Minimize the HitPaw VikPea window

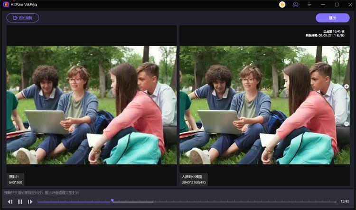coord(323,5)
